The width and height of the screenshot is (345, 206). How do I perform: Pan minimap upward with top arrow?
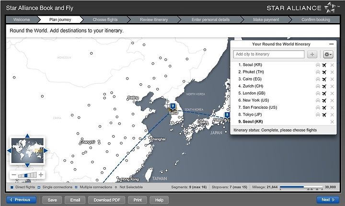coord(27,136)
